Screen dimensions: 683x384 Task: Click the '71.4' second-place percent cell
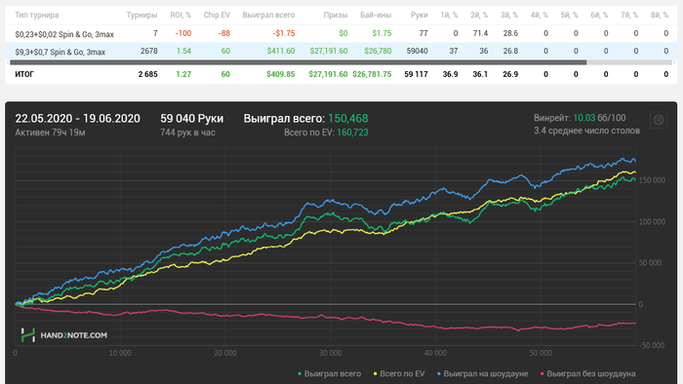(x=480, y=33)
